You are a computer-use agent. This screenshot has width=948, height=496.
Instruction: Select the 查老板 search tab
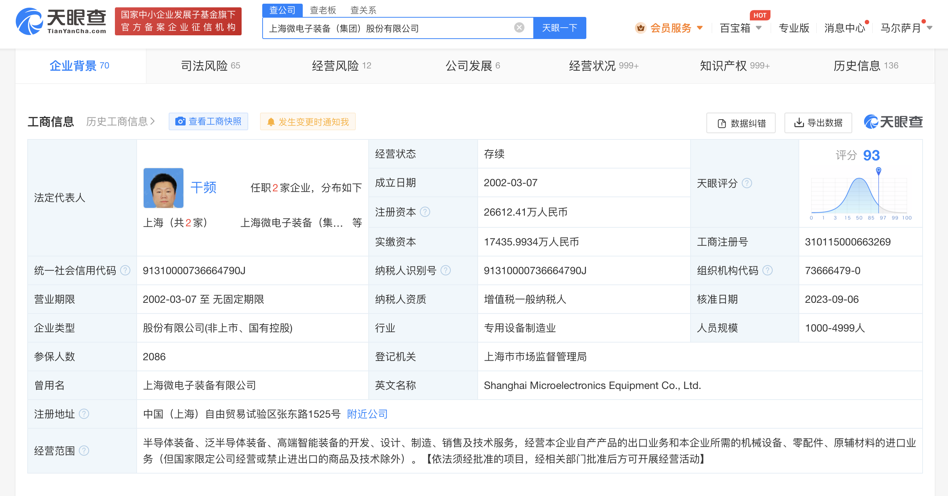pos(323,10)
